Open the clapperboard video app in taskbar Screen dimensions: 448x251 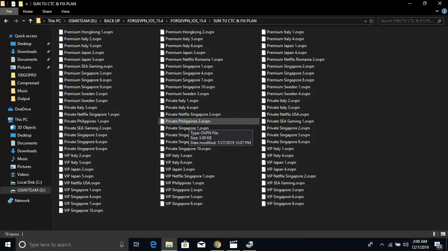point(233,244)
